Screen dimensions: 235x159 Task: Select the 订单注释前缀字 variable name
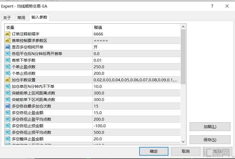click(26, 34)
